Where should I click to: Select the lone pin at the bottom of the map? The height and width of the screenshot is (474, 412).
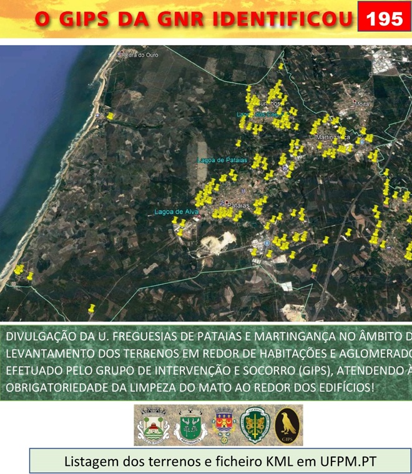[x=91, y=309]
